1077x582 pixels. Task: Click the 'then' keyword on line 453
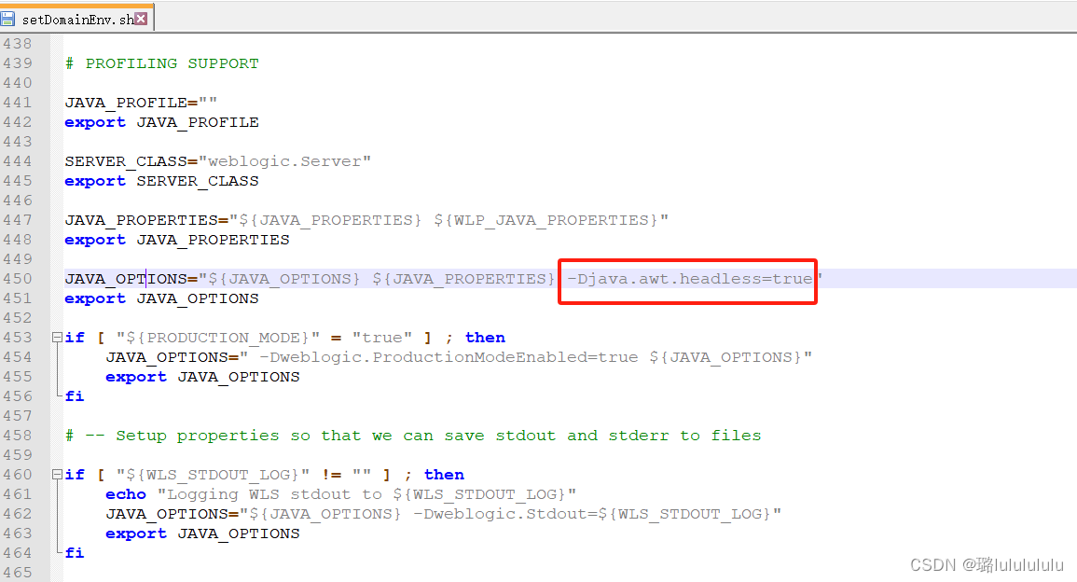485,338
